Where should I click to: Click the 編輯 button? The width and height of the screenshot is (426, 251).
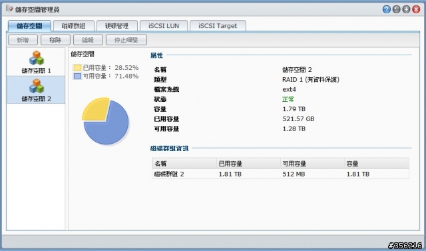coord(88,40)
